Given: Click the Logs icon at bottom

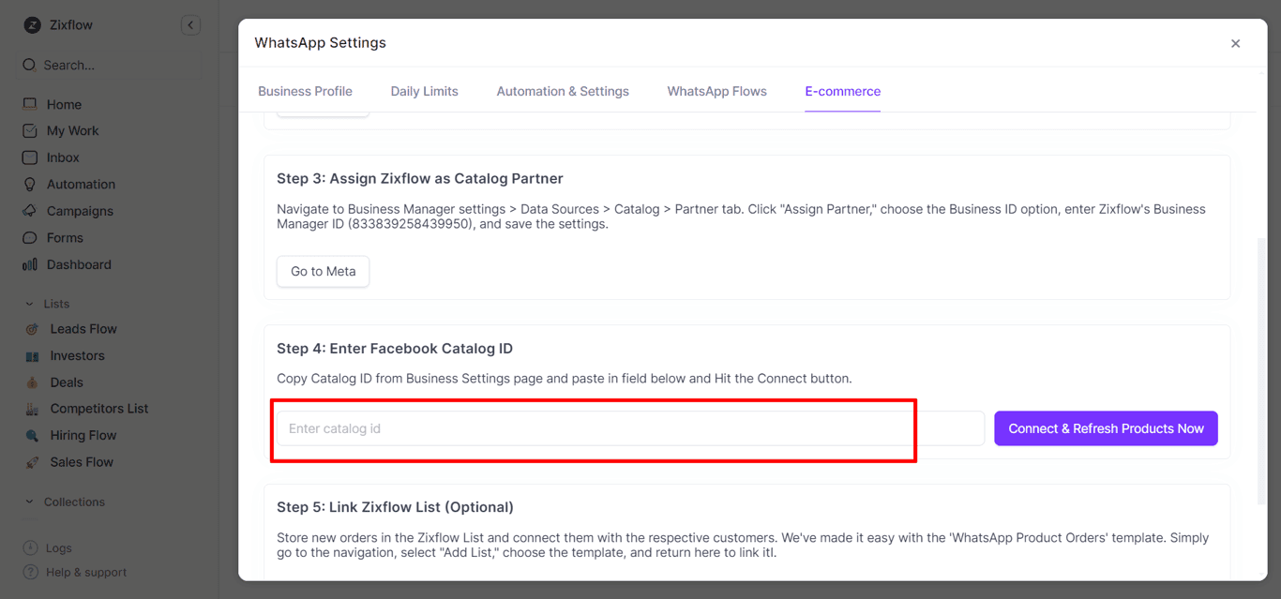Looking at the screenshot, I should coord(31,547).
